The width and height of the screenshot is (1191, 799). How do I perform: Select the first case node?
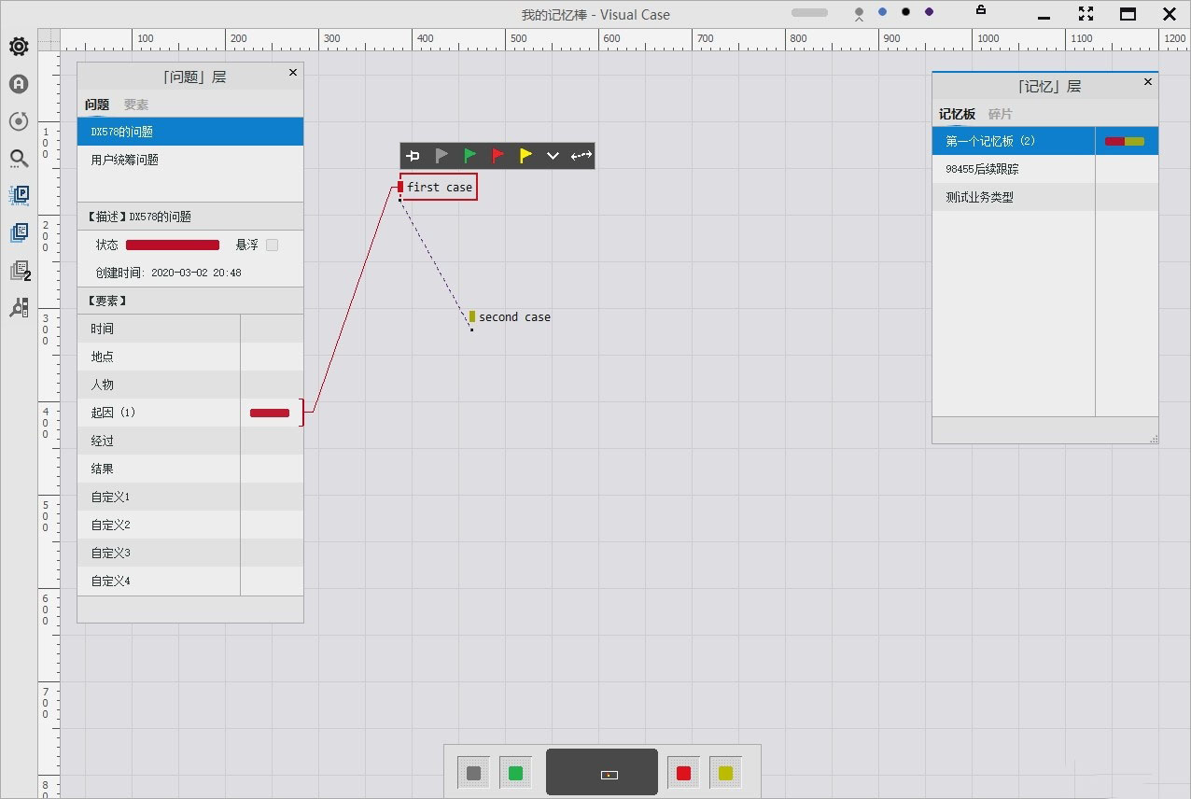[x=439, y=187]
